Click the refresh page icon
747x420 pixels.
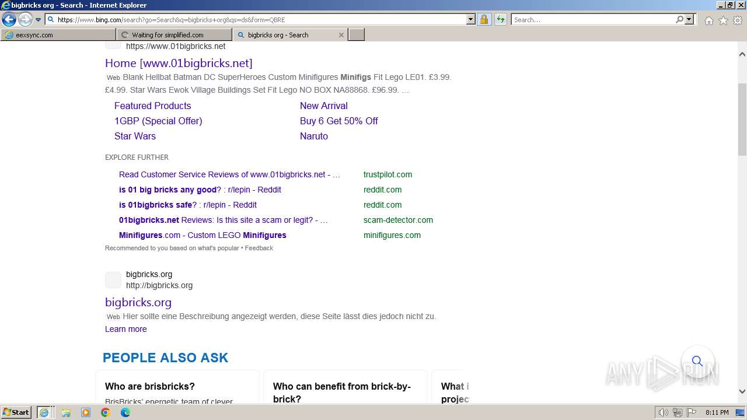[501, 19]
